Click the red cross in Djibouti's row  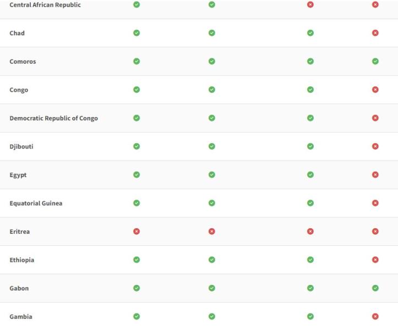tap(375, 146)
